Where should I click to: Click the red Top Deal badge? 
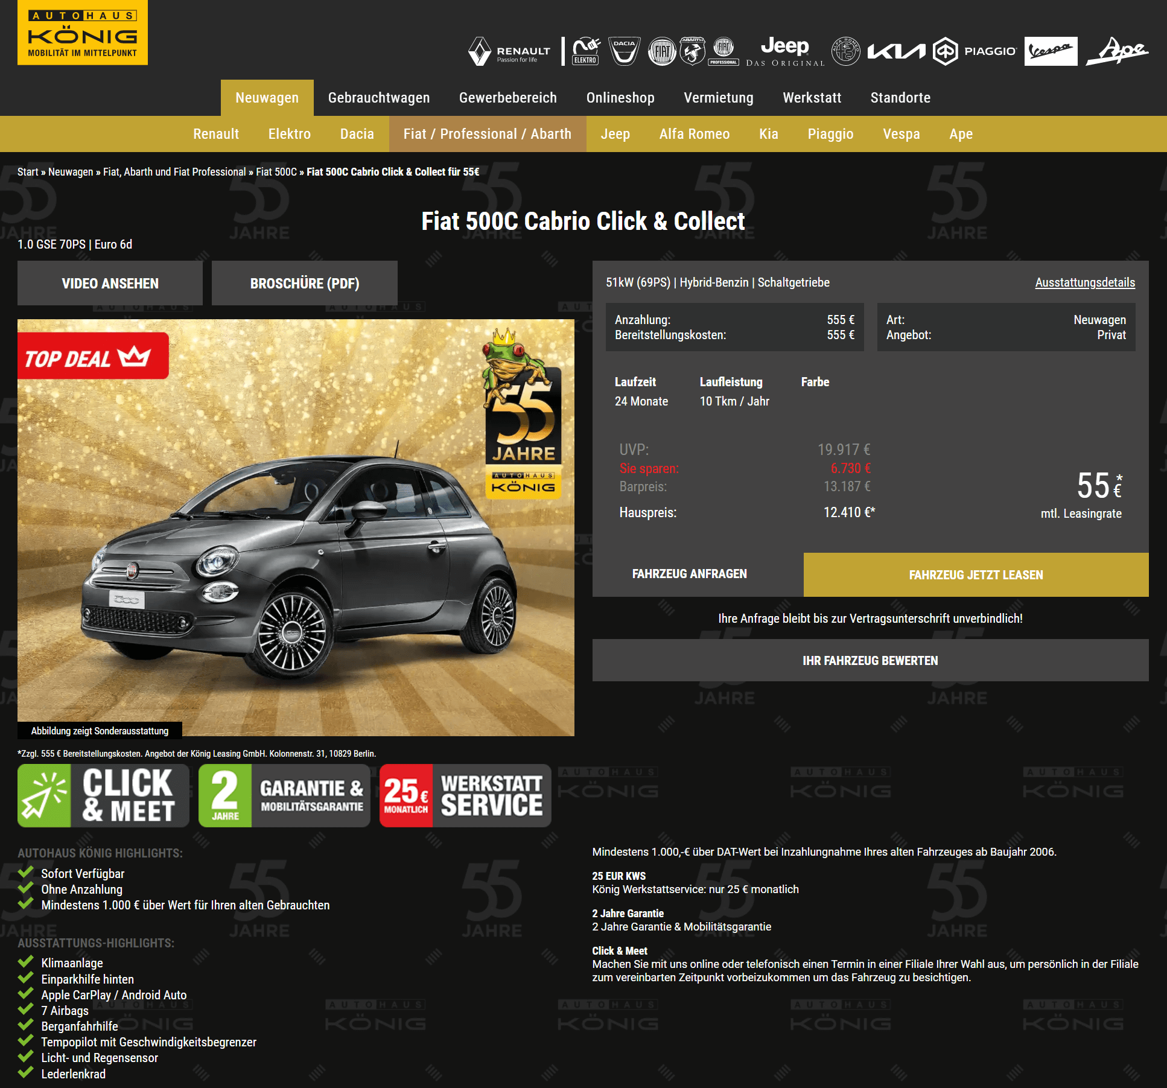[x=93, y=356]
